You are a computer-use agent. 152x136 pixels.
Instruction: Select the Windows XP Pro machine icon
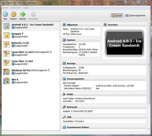(x=6, y=72)
